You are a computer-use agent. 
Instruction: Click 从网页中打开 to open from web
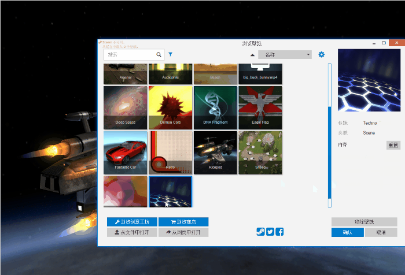point(183,232)
